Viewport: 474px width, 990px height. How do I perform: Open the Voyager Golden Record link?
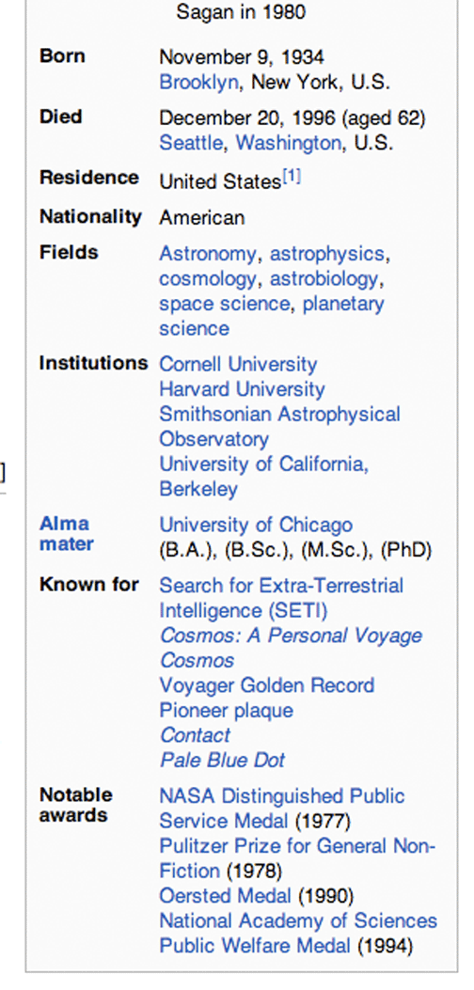tap(267, 685)
